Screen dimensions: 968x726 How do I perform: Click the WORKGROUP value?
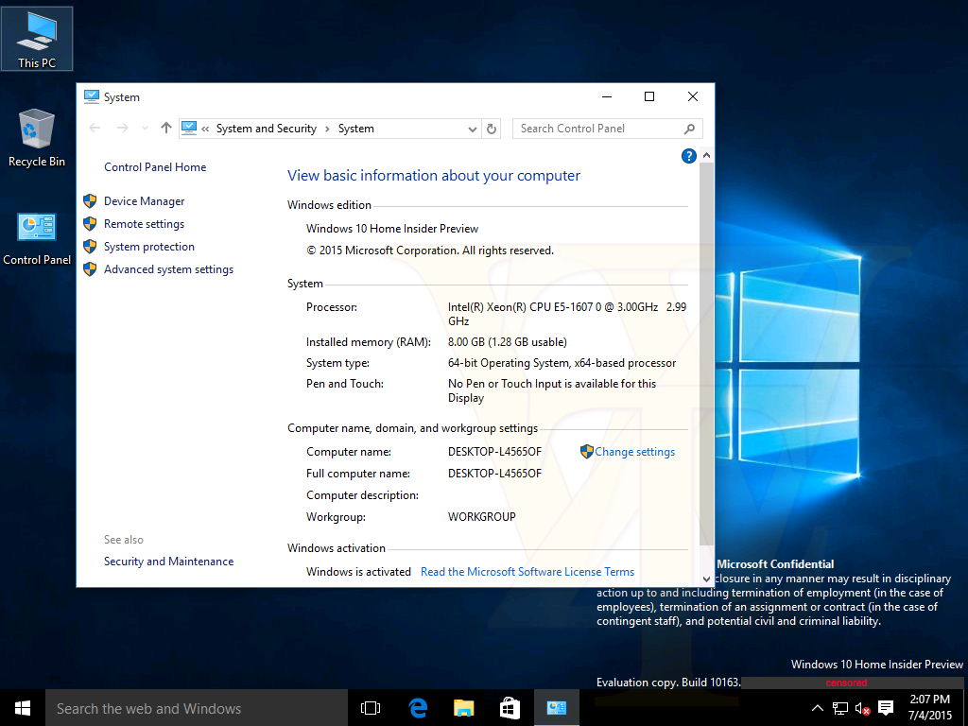pyautogui.click(x=481, y=517)
